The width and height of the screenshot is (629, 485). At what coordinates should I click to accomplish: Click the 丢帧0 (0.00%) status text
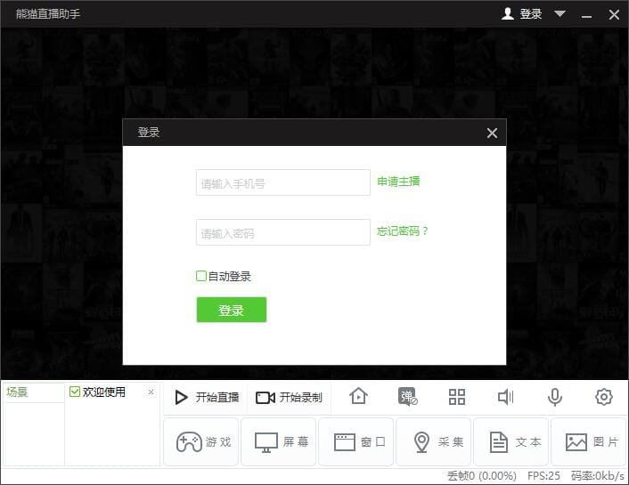[x=482, y=476]
